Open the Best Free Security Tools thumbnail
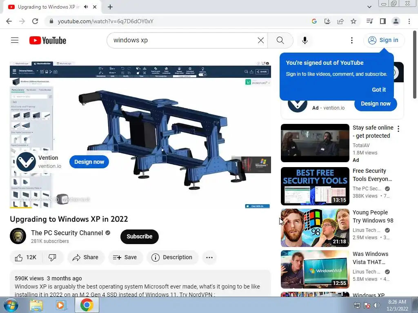 click(x=315, y=186)
